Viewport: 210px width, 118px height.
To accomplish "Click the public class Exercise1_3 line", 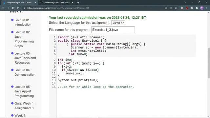I will (x=82, y=41).
